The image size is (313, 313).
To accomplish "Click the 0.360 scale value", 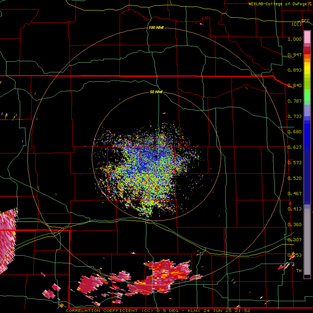I will coord(295,225).
